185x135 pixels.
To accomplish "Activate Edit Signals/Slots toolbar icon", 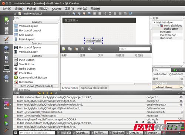I will coord(79,13).
